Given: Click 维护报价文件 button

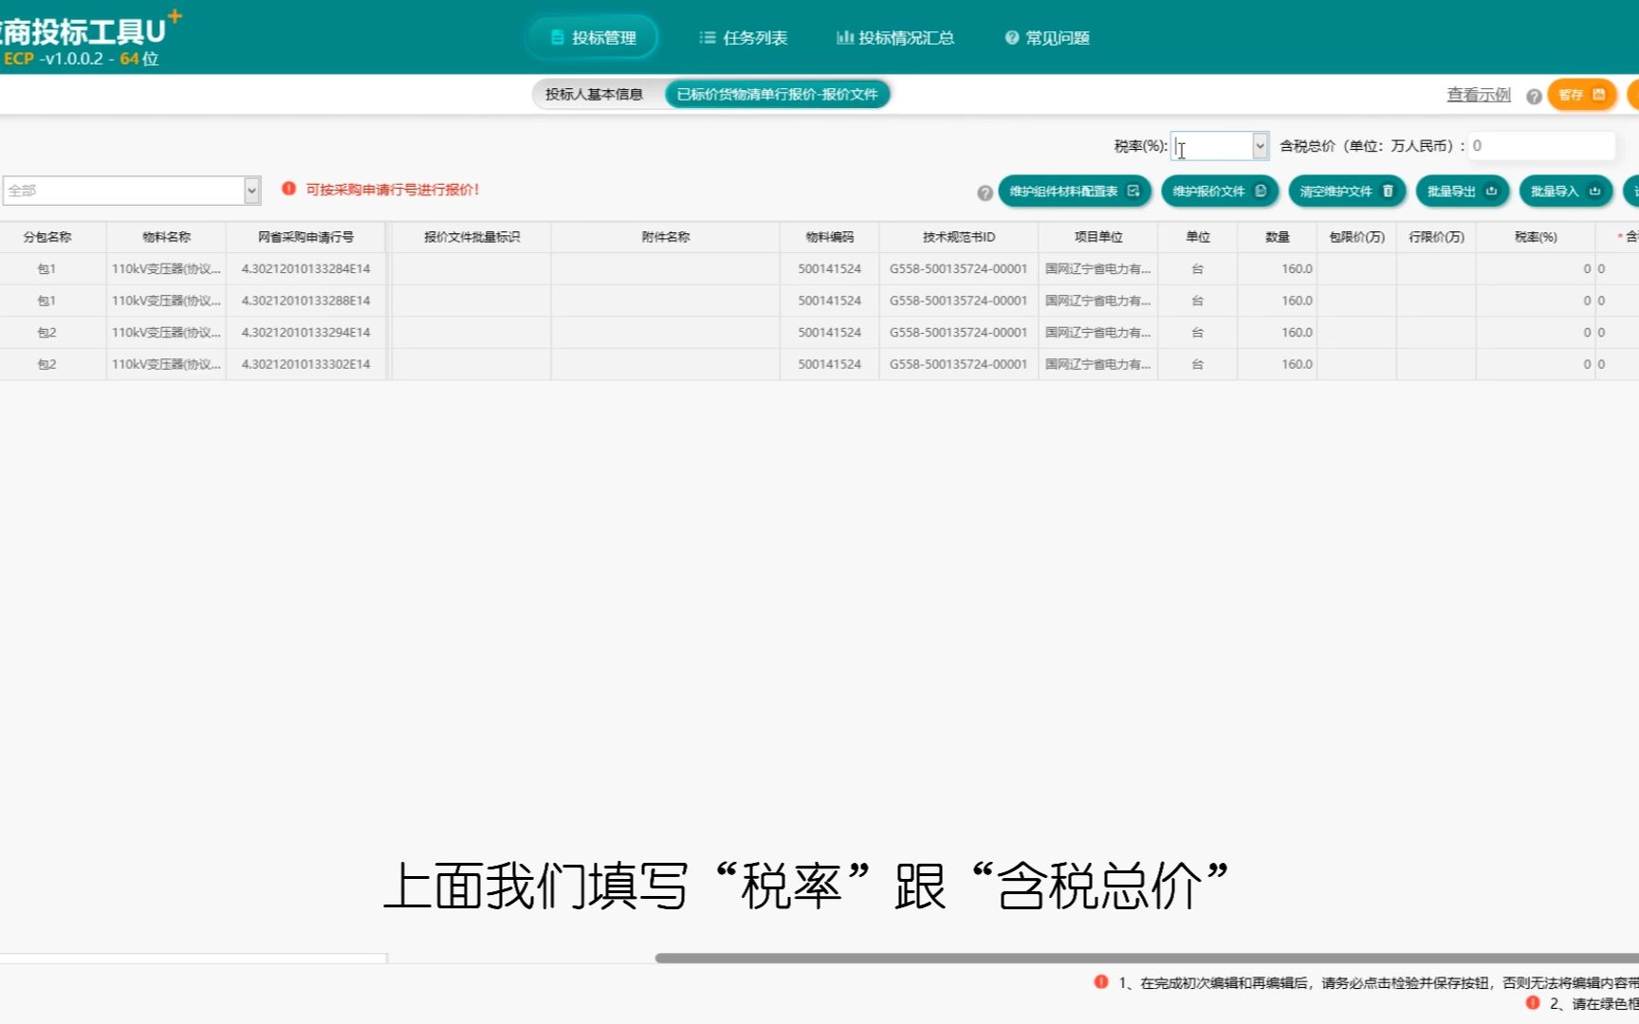Looking at the screenshot, I should point(1220,192).
